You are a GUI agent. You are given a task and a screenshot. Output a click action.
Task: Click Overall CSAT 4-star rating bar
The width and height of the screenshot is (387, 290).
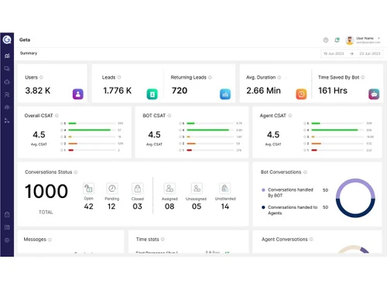click(92, 130)
